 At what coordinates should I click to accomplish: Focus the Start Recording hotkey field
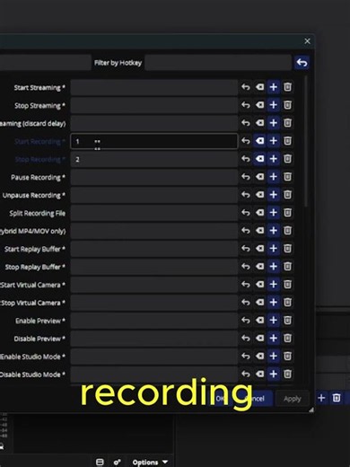click(154, 141)
